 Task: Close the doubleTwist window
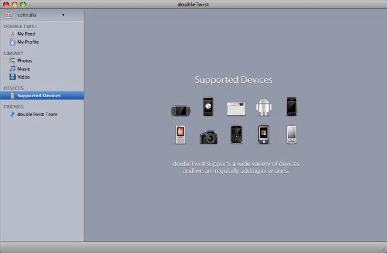coord(6,4)
